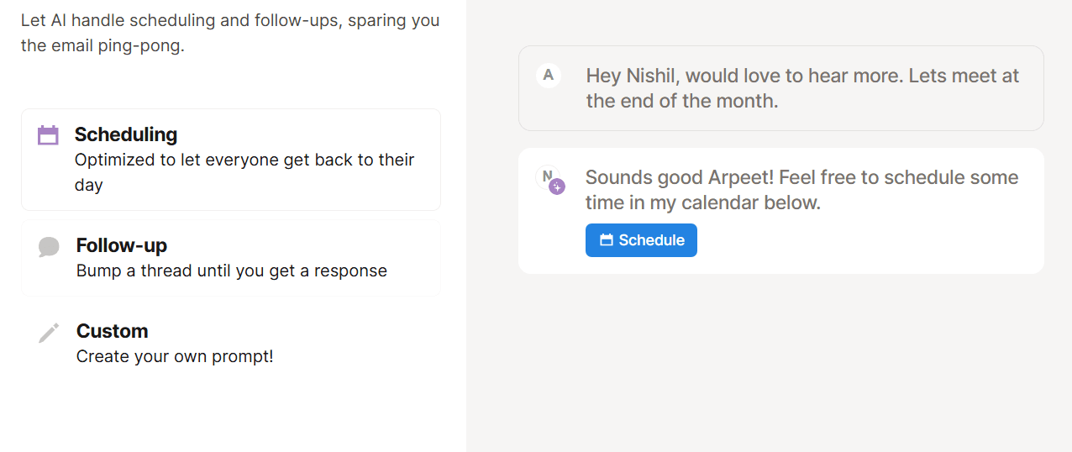The height and width of the screenshot is (452, 1072).
Task: Click the 'N' avatar on the reply
Action: pyautogui.click(x=547, y=176)
